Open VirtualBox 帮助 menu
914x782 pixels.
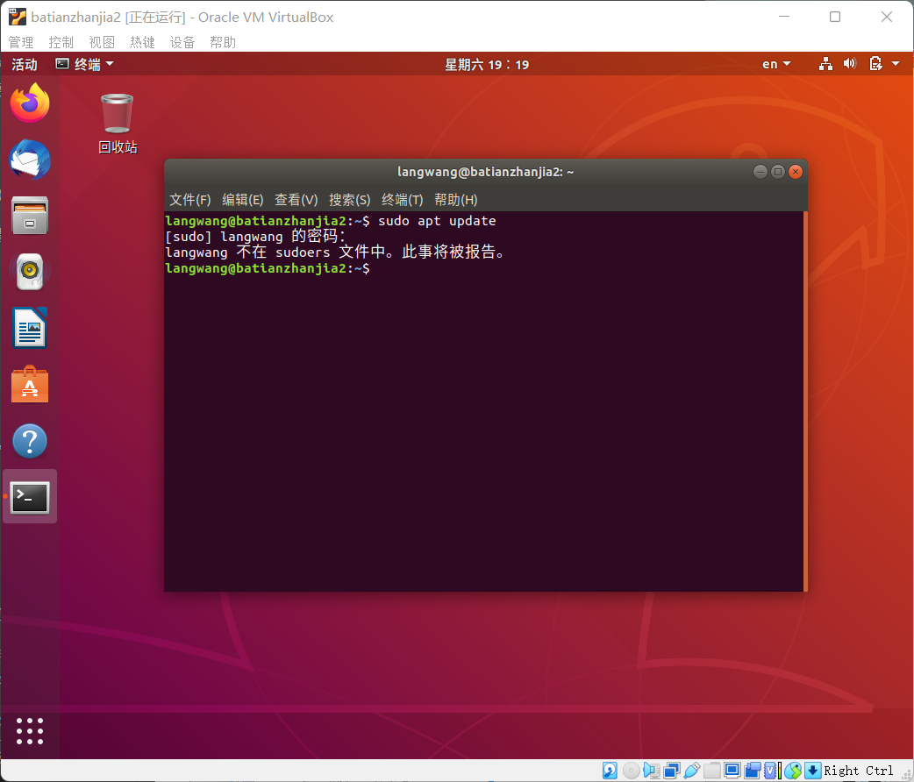coord(223,42)
